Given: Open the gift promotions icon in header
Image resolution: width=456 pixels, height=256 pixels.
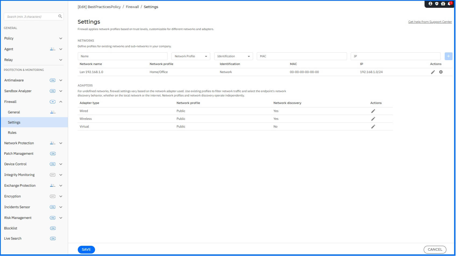Looking at the screenshot, I should click(443, 3).
